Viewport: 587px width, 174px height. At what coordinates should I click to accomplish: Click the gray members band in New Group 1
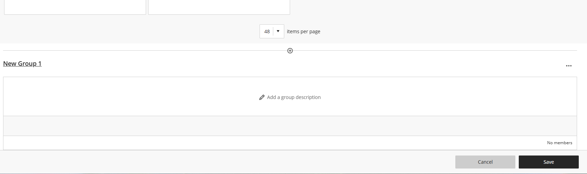290,126
